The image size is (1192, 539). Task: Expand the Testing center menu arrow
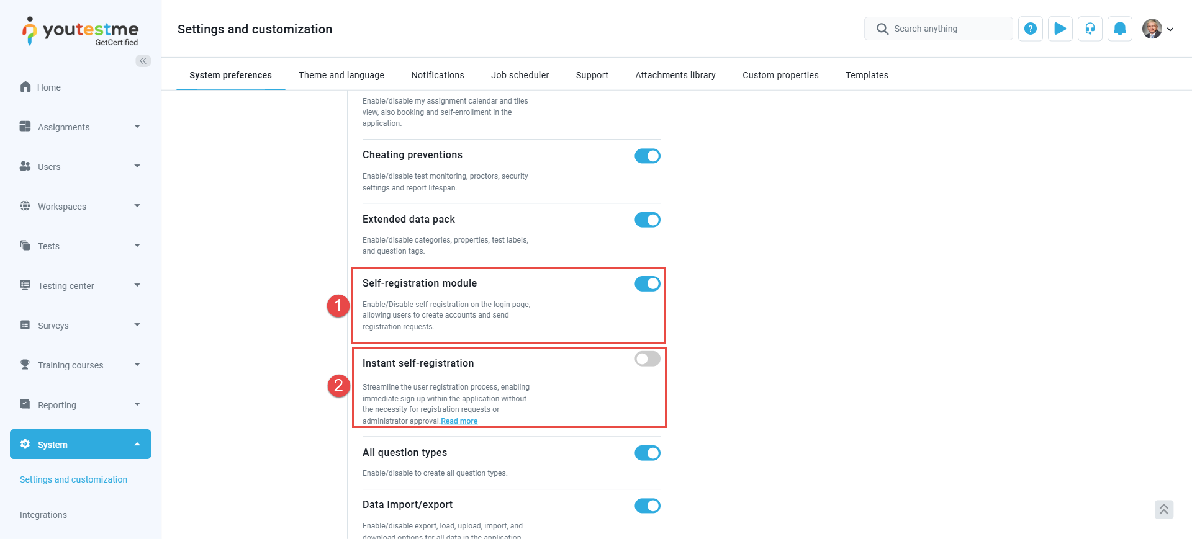click(137, 285)
